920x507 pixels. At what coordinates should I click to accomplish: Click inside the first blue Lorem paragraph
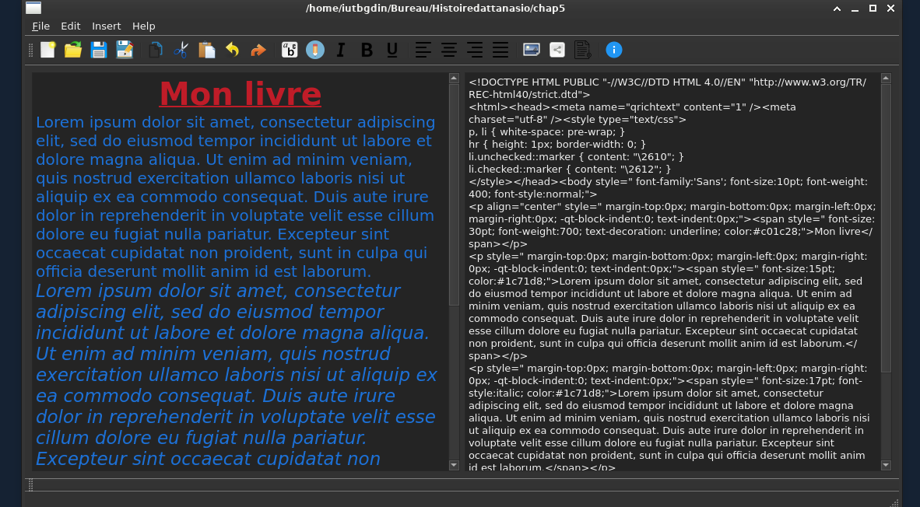(235, 197)
